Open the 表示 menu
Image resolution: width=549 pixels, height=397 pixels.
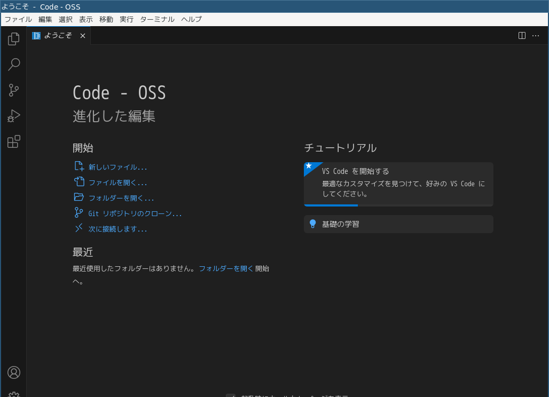click(x=86, y=19)
